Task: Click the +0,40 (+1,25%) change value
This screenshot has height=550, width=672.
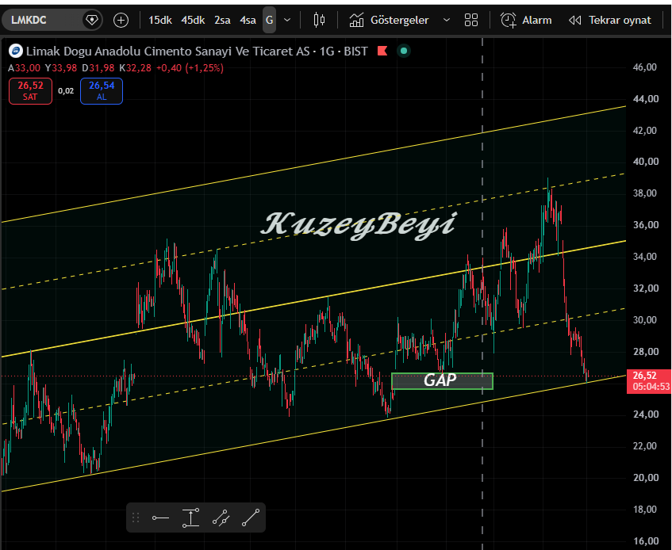Action: coord(190,68)
